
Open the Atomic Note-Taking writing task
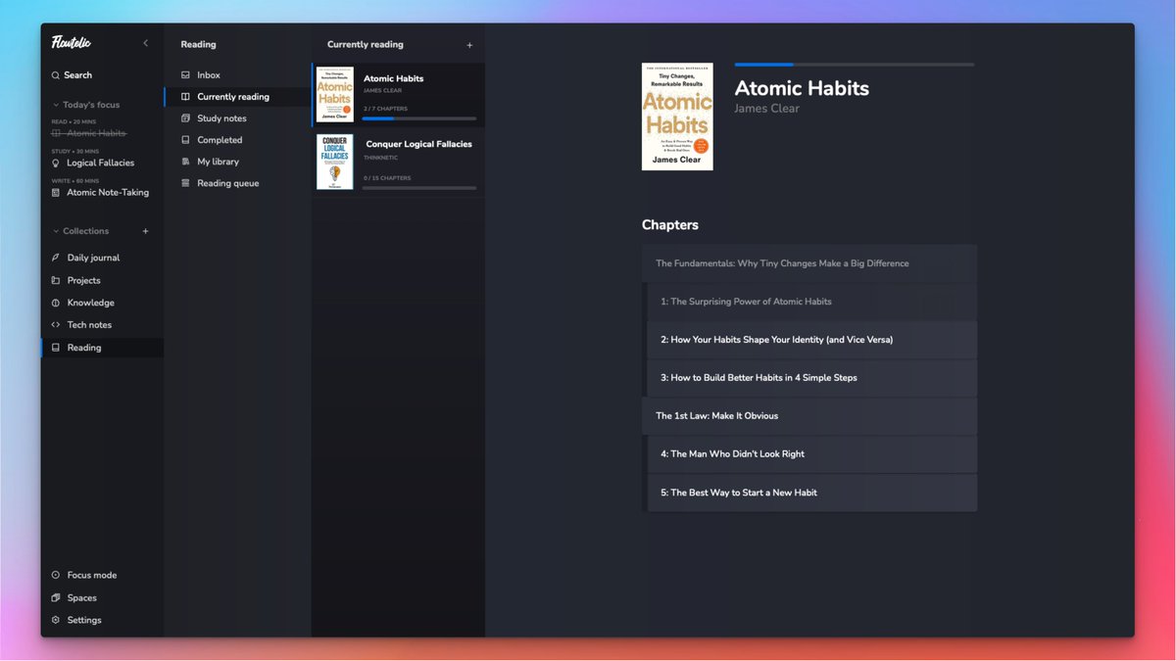pos(108,193)
